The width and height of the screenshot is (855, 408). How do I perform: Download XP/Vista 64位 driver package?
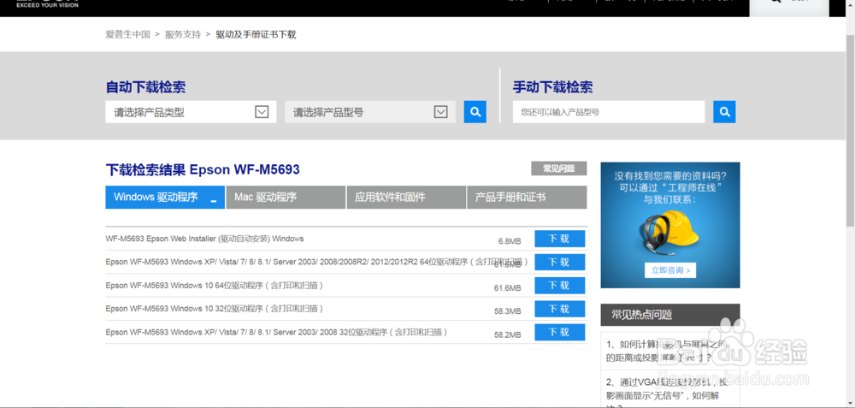pos(559,263)
